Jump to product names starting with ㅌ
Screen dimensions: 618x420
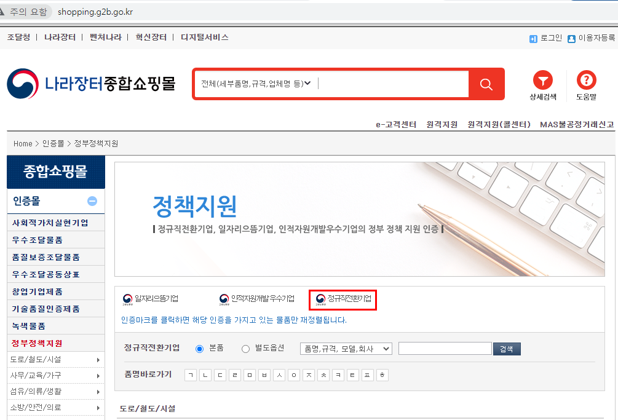(x=353, y=375)
